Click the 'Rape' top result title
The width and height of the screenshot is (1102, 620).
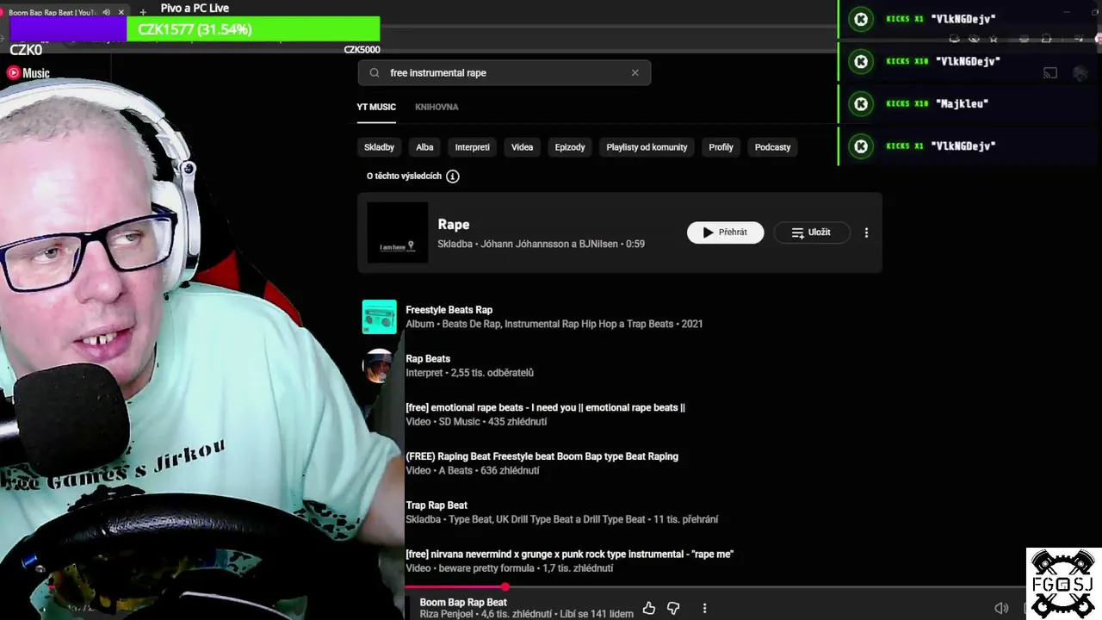454,225
